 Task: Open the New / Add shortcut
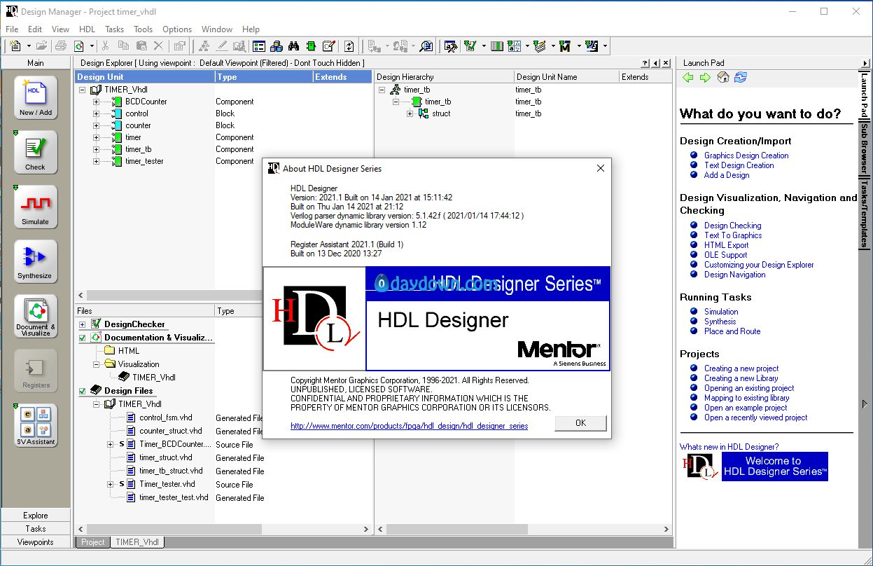pos(36,98)
